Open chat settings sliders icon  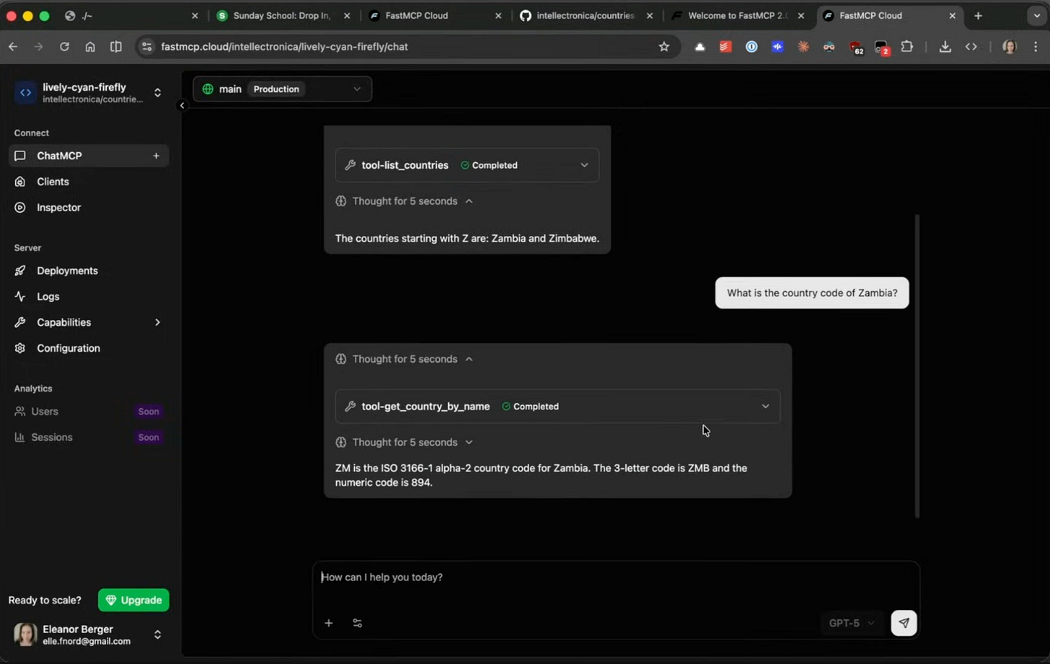click(x=358, y=623)
